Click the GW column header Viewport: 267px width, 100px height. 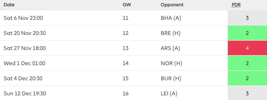127,5
